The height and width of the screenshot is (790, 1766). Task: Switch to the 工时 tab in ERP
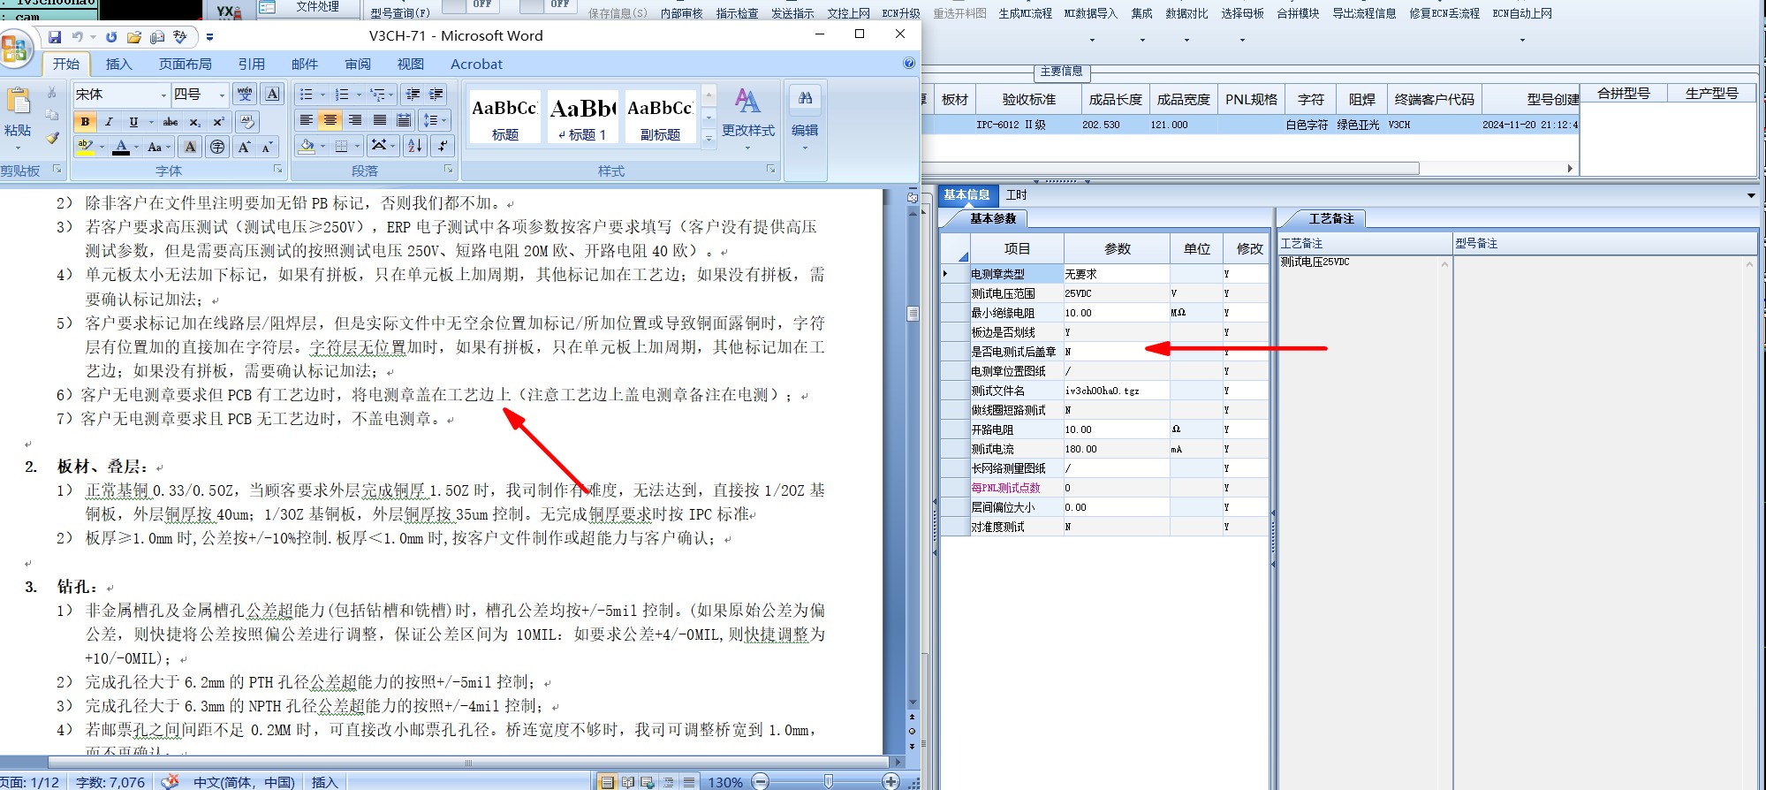(1016, 194)
